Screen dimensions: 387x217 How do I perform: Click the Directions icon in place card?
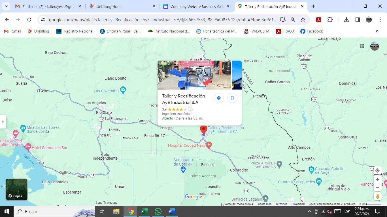pyautogui.click(x=219, y=98)
